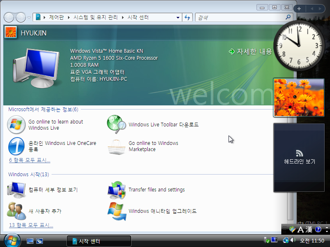Click the 시작 센터 taskbar button
Viewport: 330px width, 247px height.
click(99, 241)
